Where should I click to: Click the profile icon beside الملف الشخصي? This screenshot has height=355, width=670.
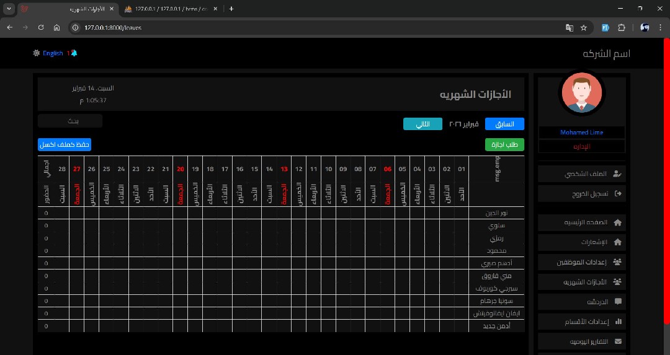point(617,173)
